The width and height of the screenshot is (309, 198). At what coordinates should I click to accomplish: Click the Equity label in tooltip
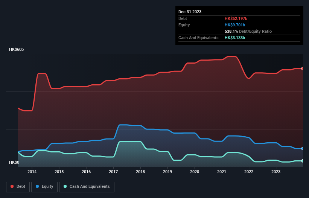(184, 25)
